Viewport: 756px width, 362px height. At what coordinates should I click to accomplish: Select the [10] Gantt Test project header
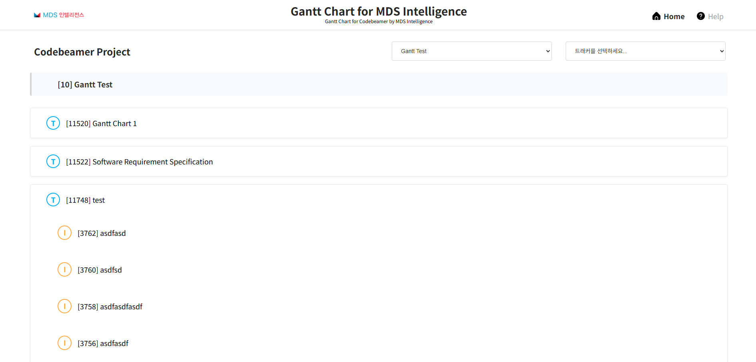pyautogui.click(x=85, y=84)
